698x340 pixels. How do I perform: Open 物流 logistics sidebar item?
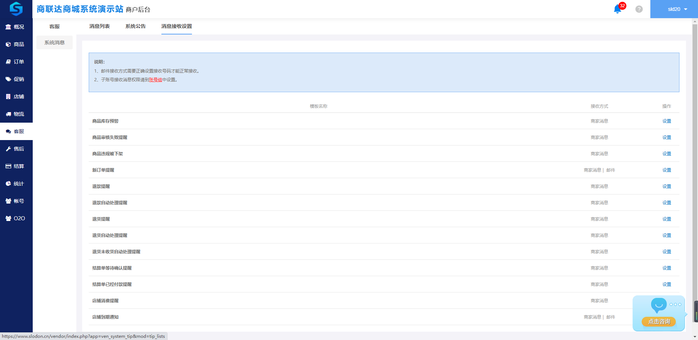(x=16, y=114)
